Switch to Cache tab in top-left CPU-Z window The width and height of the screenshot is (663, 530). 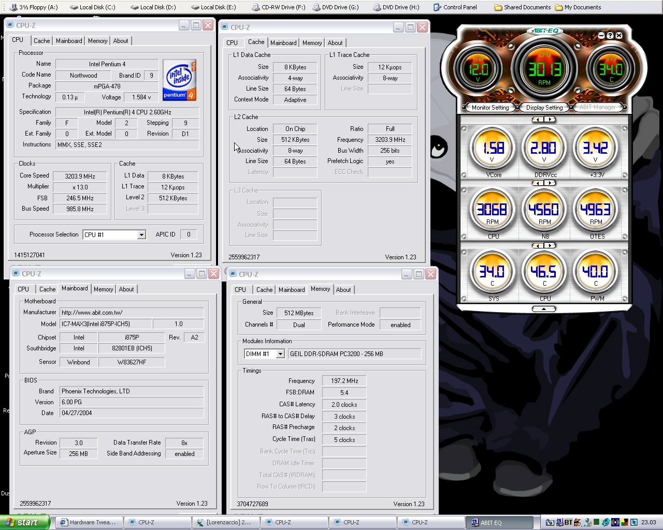42,41
